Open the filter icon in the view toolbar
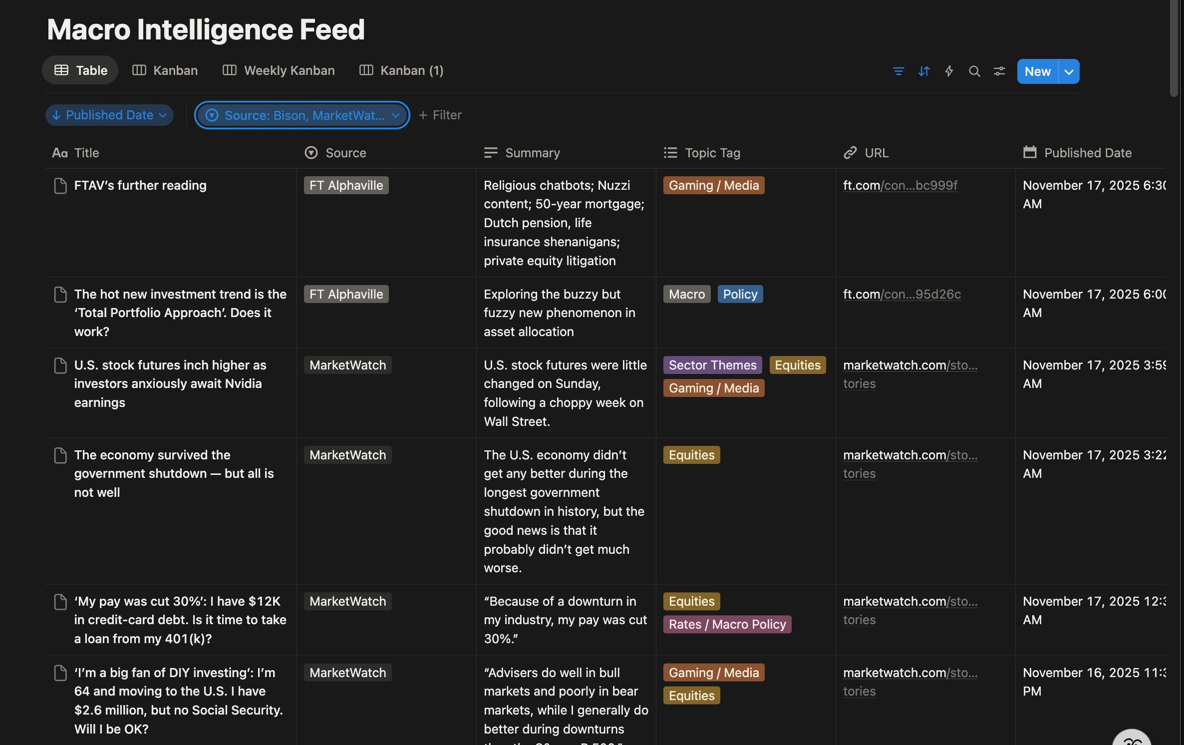 tap(898, 71)
